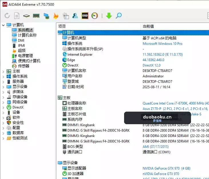
Task: Select 计算机名称 in the left tree
Action: pos(27,35)
